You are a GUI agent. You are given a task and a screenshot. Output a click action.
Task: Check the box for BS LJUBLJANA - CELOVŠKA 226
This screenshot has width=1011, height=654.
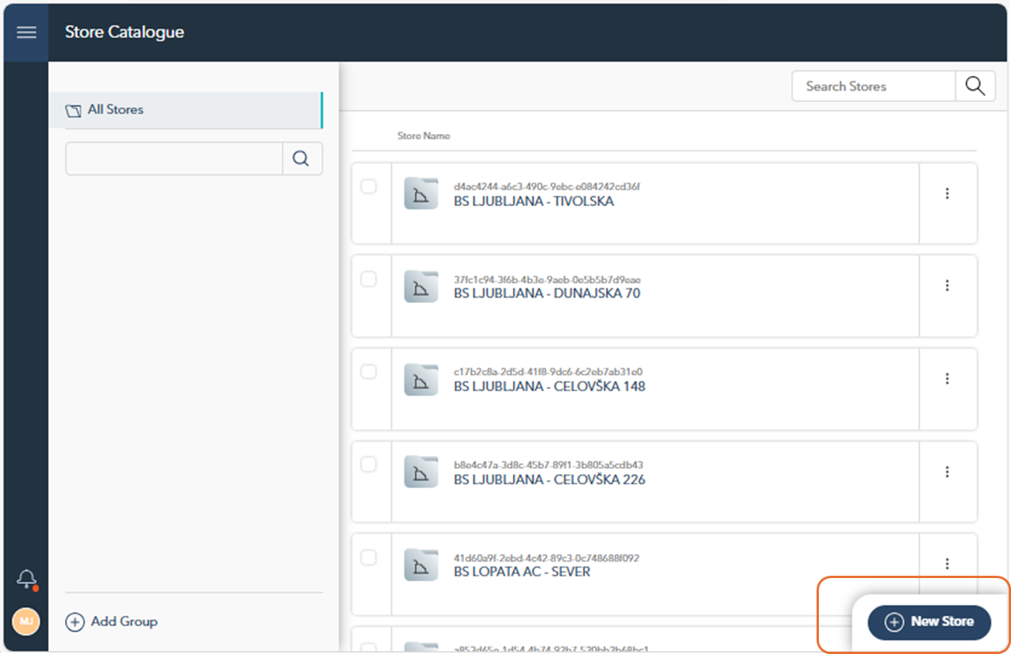369,464
